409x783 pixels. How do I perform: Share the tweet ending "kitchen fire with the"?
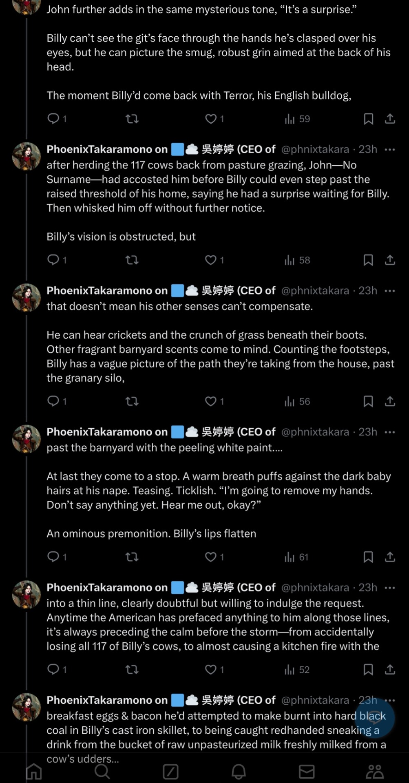pyautogui.click(x=390, y=670)
